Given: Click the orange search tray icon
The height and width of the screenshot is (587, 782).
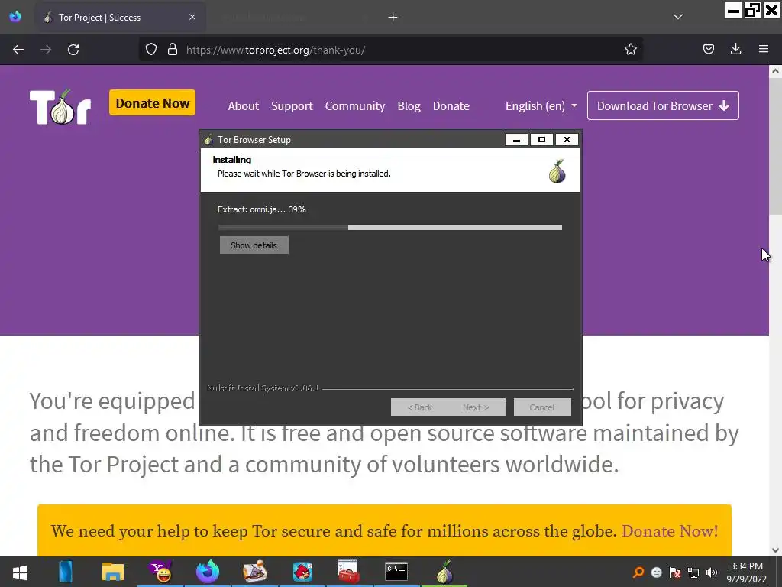Looking at the screenshot, I should [x=638, y=572].
